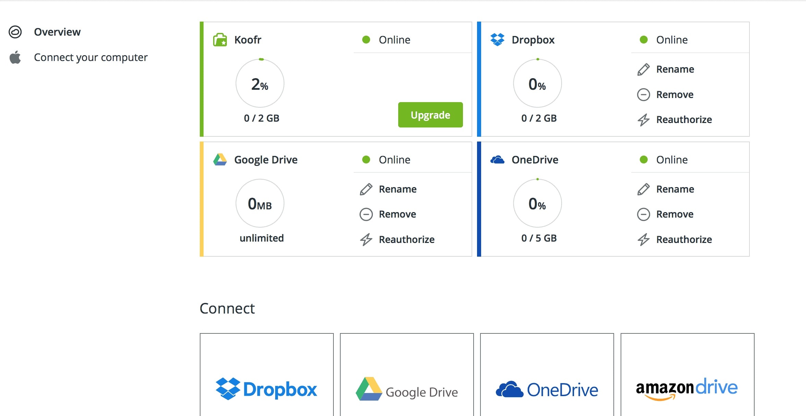Viewport: 806px width, 416px height.
Task: Click the Dropbox card logo icon
Action: 497,40
